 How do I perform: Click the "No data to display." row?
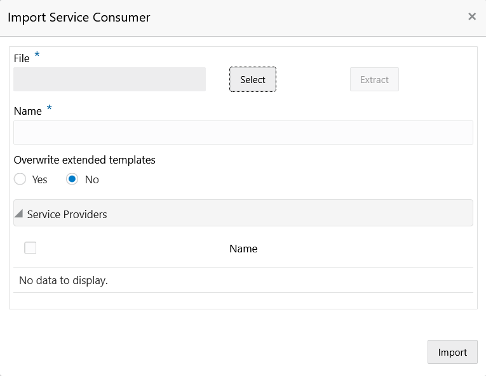[64, 280]
